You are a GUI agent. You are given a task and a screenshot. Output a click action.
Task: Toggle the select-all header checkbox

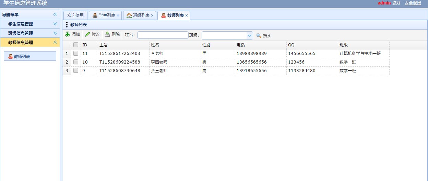[x=76, y=45]
